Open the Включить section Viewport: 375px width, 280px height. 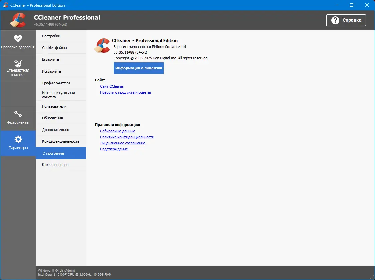pyautogui.click(x=61, y=59)
